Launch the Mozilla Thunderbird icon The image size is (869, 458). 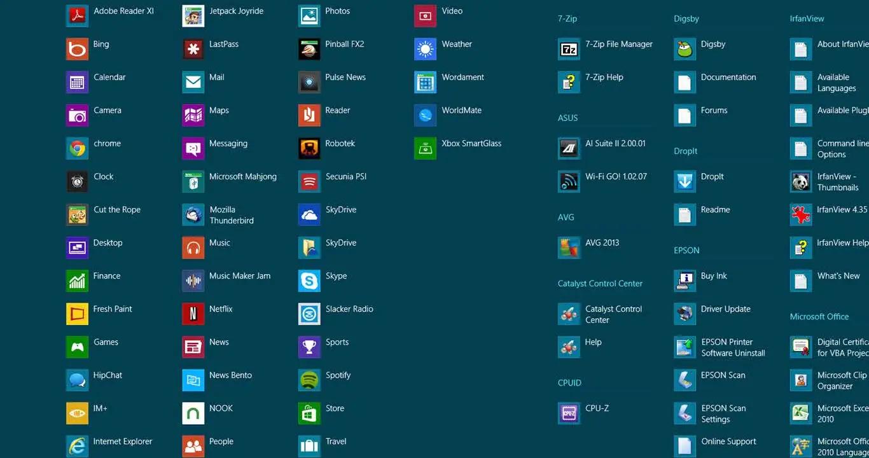tap(193, 214)
